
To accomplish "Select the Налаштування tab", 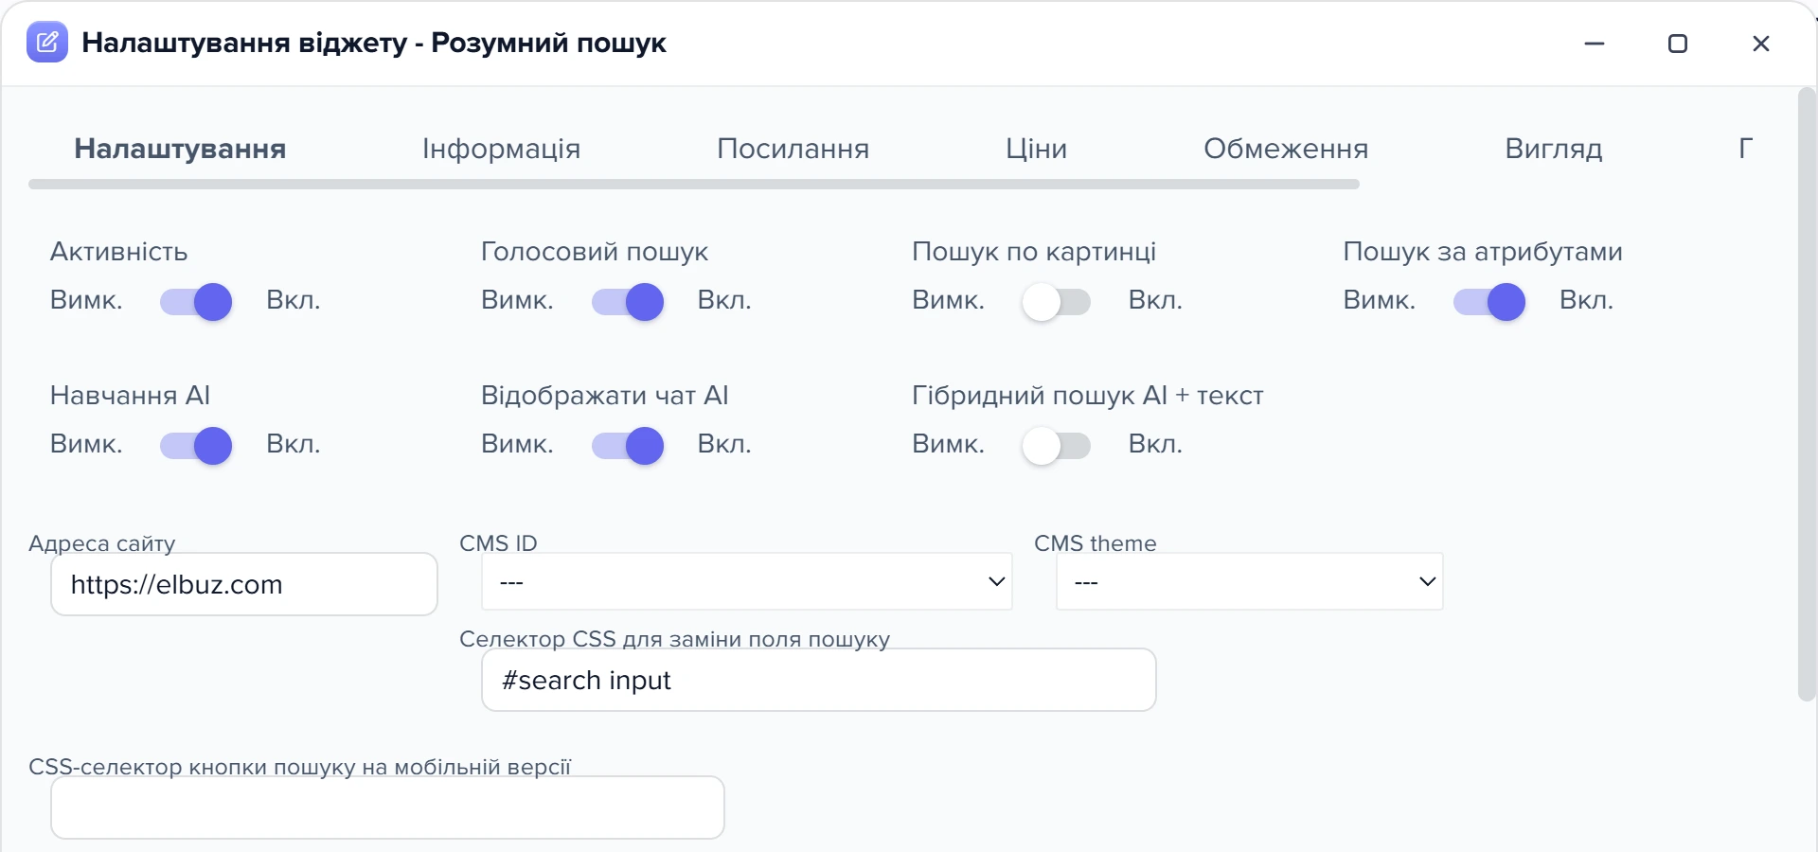I will (x=180, y=149).
